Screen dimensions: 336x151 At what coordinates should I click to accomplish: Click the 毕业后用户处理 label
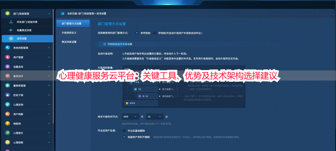106,130
